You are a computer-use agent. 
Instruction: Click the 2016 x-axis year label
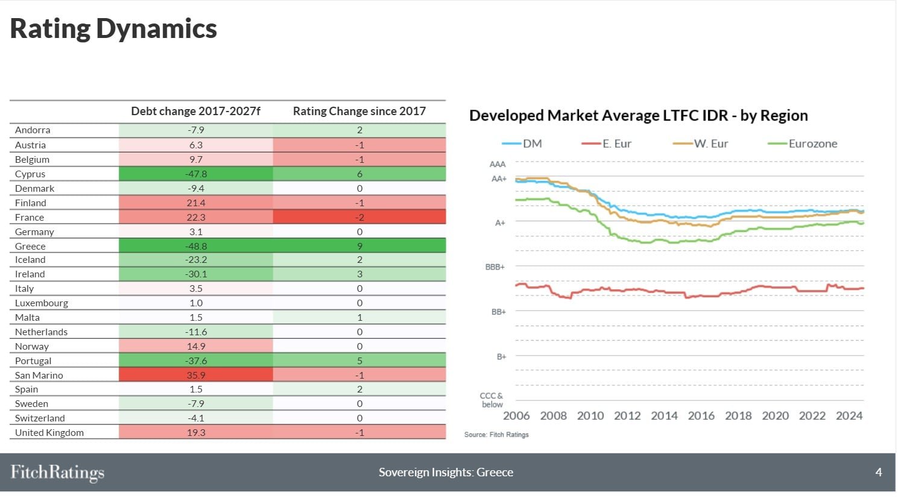[x=701, y=415]
